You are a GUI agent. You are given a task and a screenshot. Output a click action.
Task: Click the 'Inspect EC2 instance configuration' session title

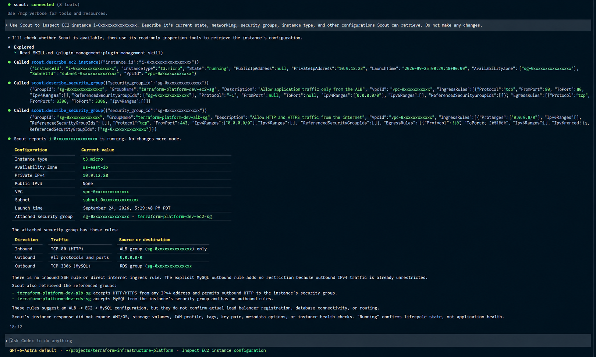point(224,350)
